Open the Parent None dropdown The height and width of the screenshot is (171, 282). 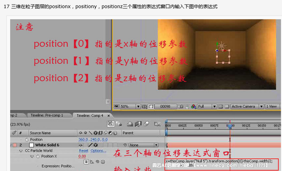coord(143,145)
